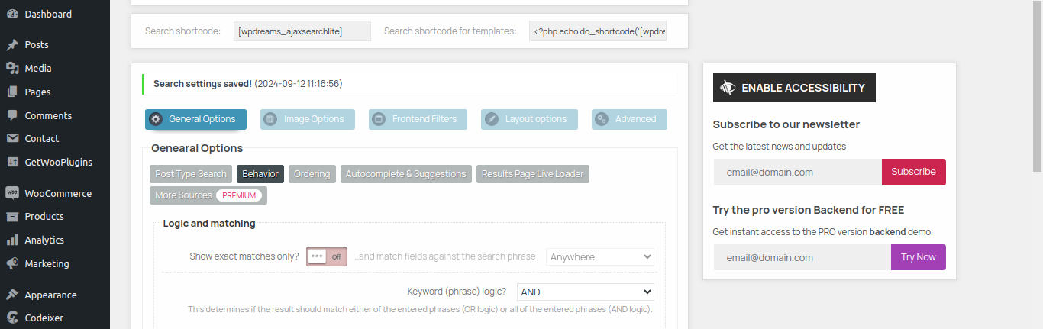Click the Enable Accessibility button
The width and height of the screenshot is (1043, 329).
tap(794, 88)
